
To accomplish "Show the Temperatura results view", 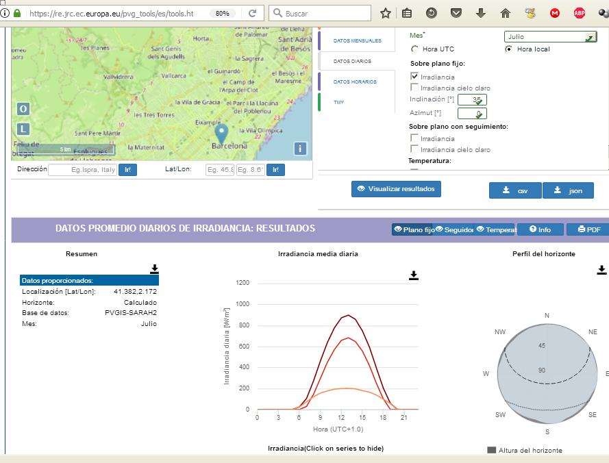I will (x=495, y=229).
